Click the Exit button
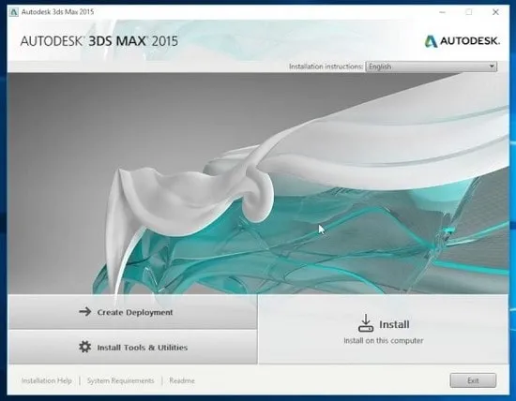The image size is (516, 401). (x=473, y=380)
